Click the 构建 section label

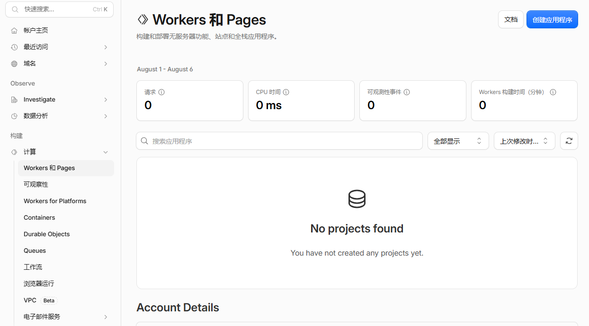click(17, 136)
